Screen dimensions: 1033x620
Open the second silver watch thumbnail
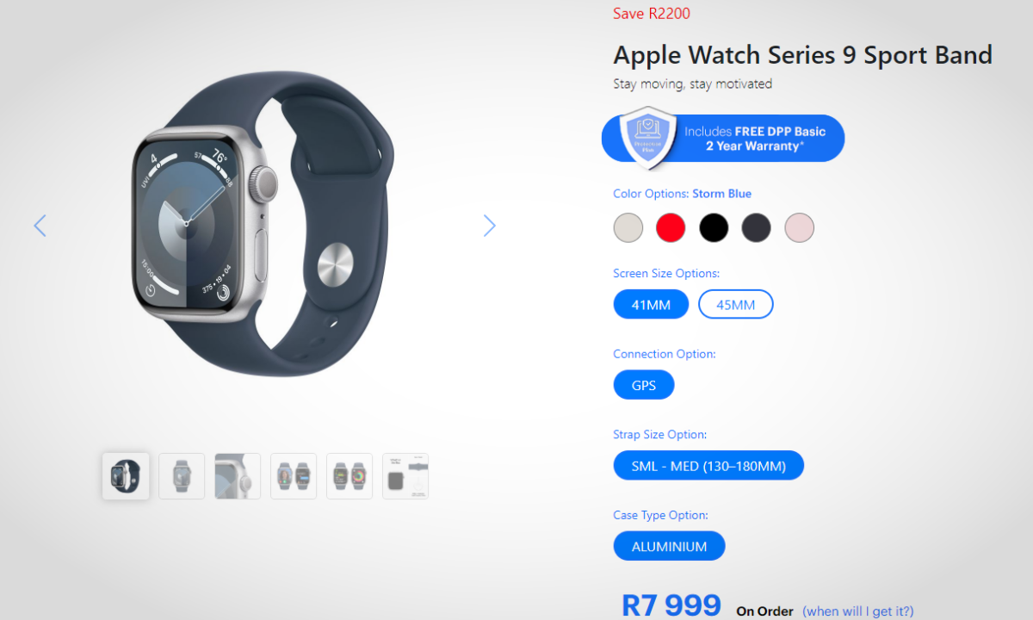point(182,476)
